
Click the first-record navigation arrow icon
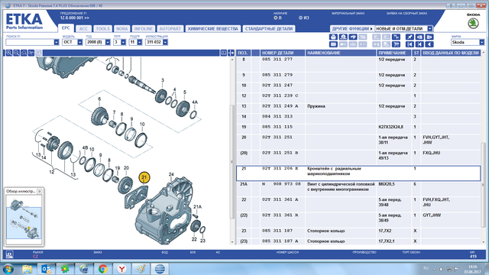point(410,44)
